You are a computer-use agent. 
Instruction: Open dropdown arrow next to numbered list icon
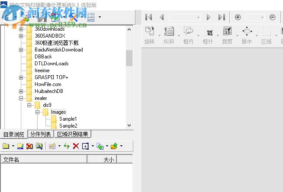coord(100,17)
